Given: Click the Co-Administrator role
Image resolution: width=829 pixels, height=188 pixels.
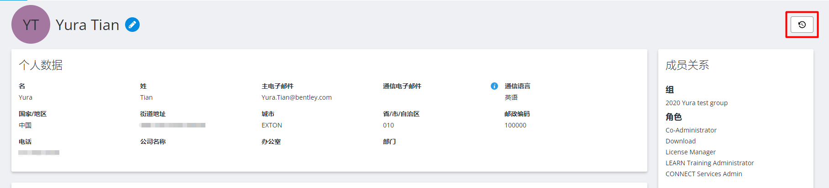Looking at the screenshot, I should 691,130.
